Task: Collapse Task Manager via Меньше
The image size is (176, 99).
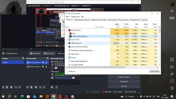Action: tap(70, 71)
